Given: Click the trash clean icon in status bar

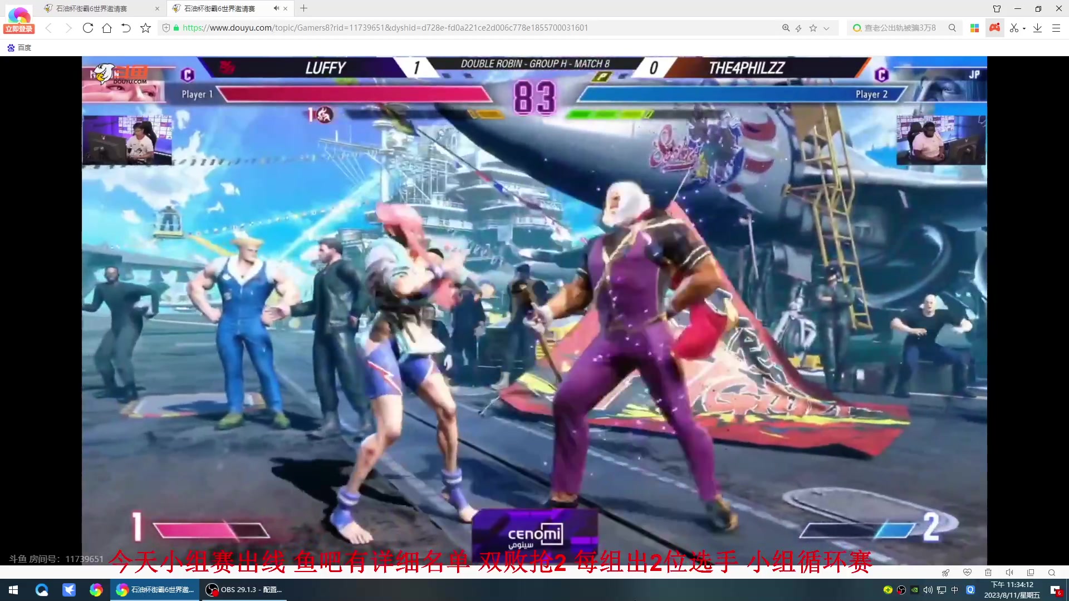Looking at the screenshot, I should tap(988, 573).
